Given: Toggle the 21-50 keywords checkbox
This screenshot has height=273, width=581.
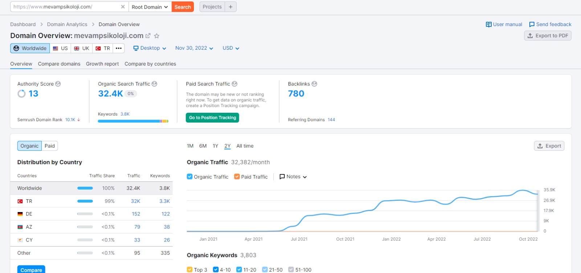Looking at the screenshot, I should (265, 269).
